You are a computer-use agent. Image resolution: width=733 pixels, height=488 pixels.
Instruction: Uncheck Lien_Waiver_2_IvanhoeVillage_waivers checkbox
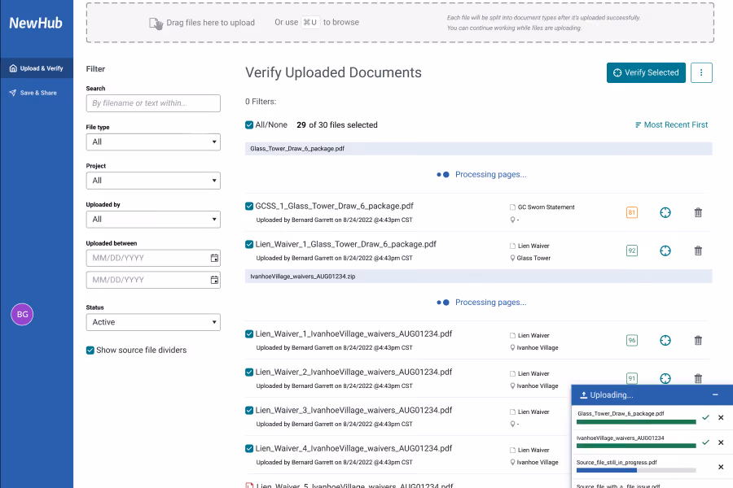(249, 373)
